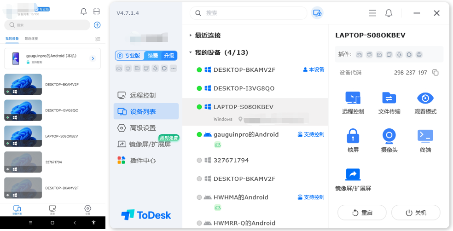
Task: Tap 连接 in mobile bottom navigation
Action: [52, 210]
